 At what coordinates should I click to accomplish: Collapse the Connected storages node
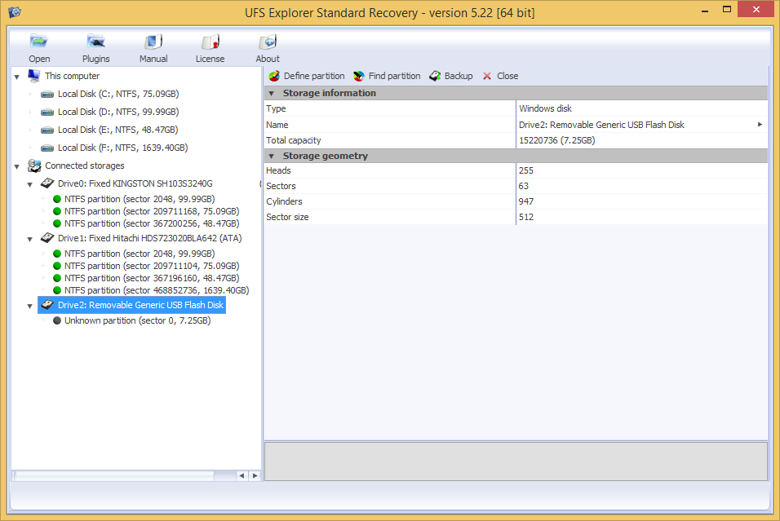[17, 166]
